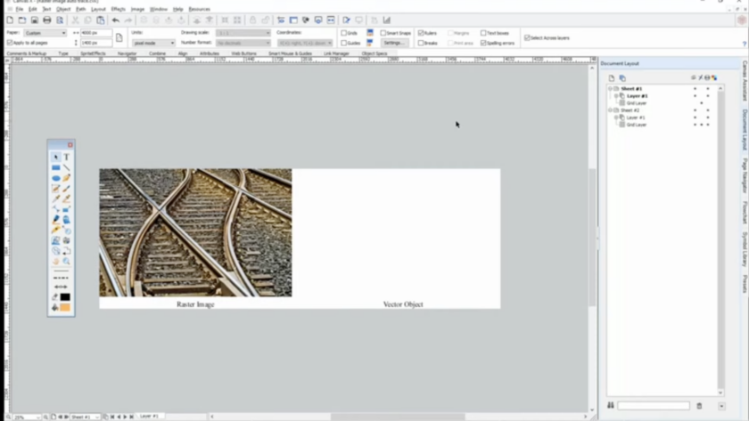The width and height of the screenshot is (749, 421).
Task: Collapse the Sheet #1 tree node
Action: [610, 89]
